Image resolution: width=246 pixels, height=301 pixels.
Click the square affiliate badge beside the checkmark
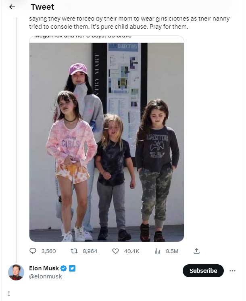pos(72,268)
